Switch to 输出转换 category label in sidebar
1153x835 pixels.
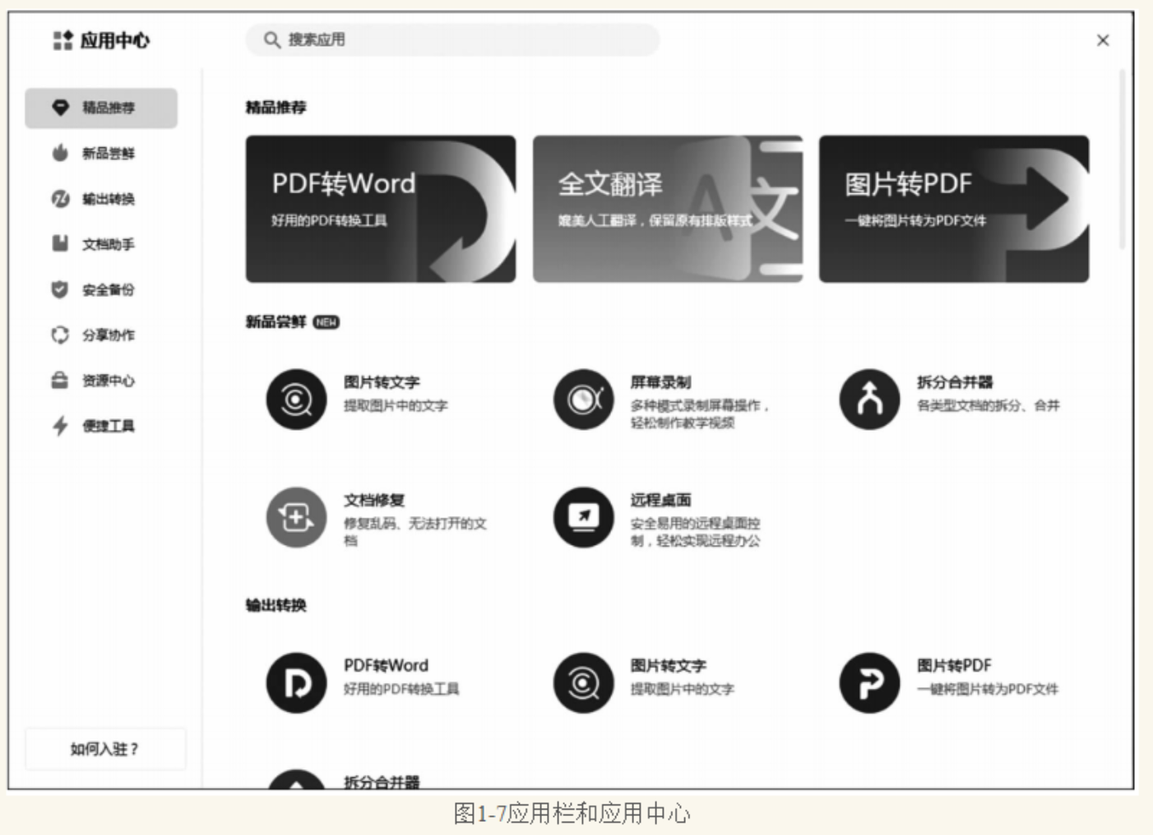pos(108,199)
